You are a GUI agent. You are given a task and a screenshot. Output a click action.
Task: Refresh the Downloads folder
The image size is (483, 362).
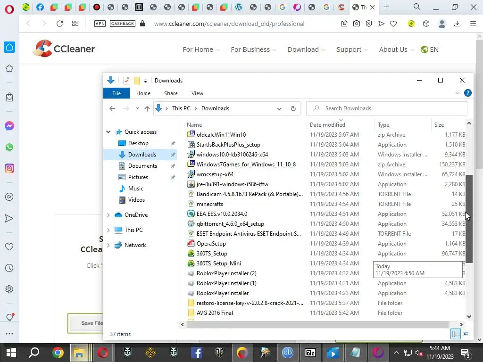click(x=293, y=108)
